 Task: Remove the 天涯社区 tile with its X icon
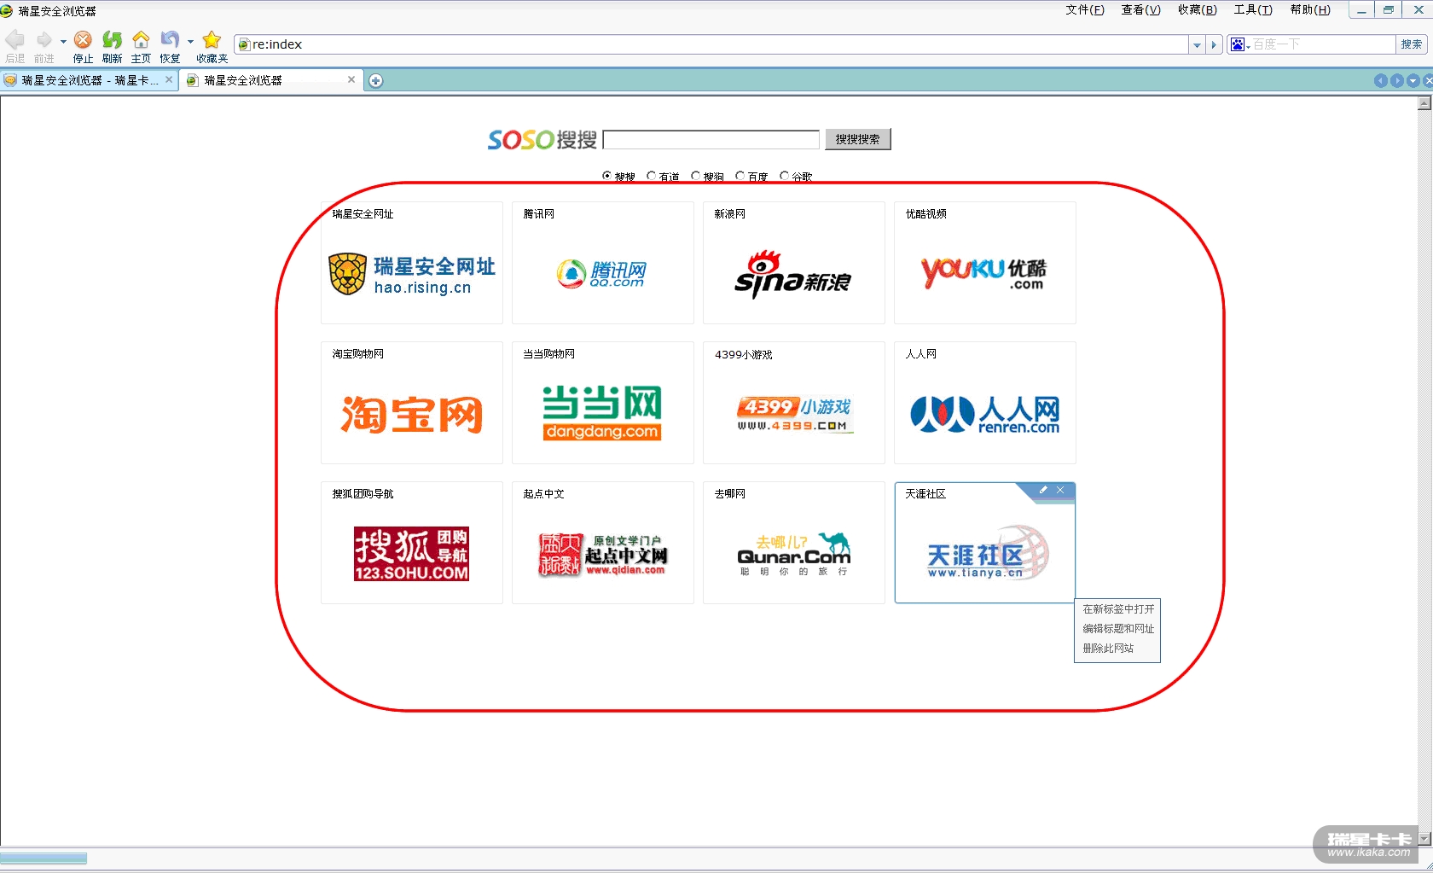[1060, 490]
